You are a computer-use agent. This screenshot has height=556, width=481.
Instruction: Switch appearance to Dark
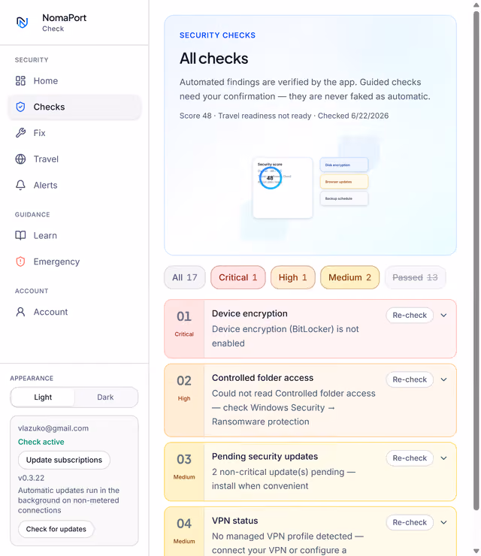106,397
